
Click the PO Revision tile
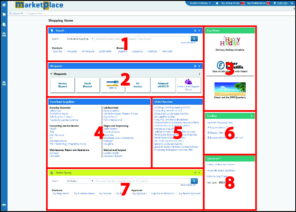[138, 85]
